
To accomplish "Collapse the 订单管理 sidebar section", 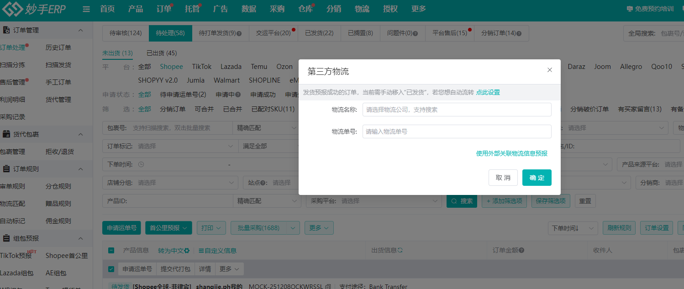I will [81, 30].
